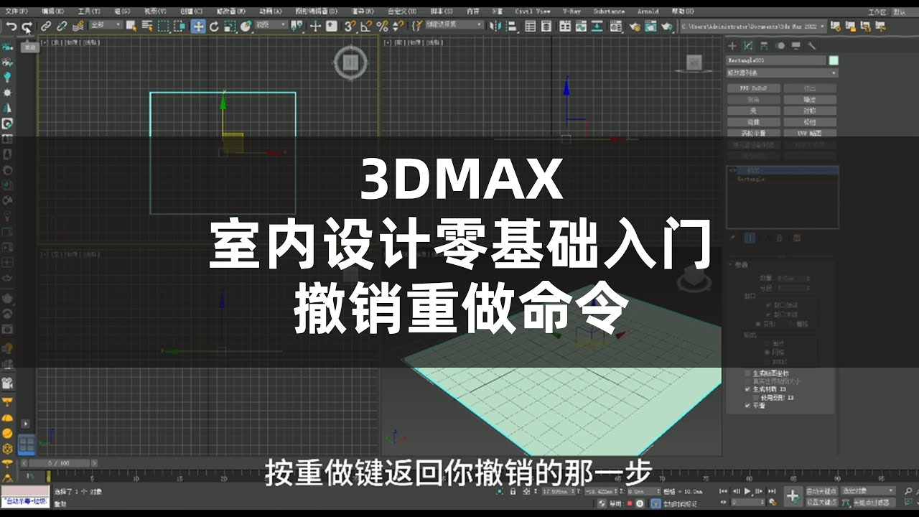Open the Civil View menu

click(x=533, y=11)
